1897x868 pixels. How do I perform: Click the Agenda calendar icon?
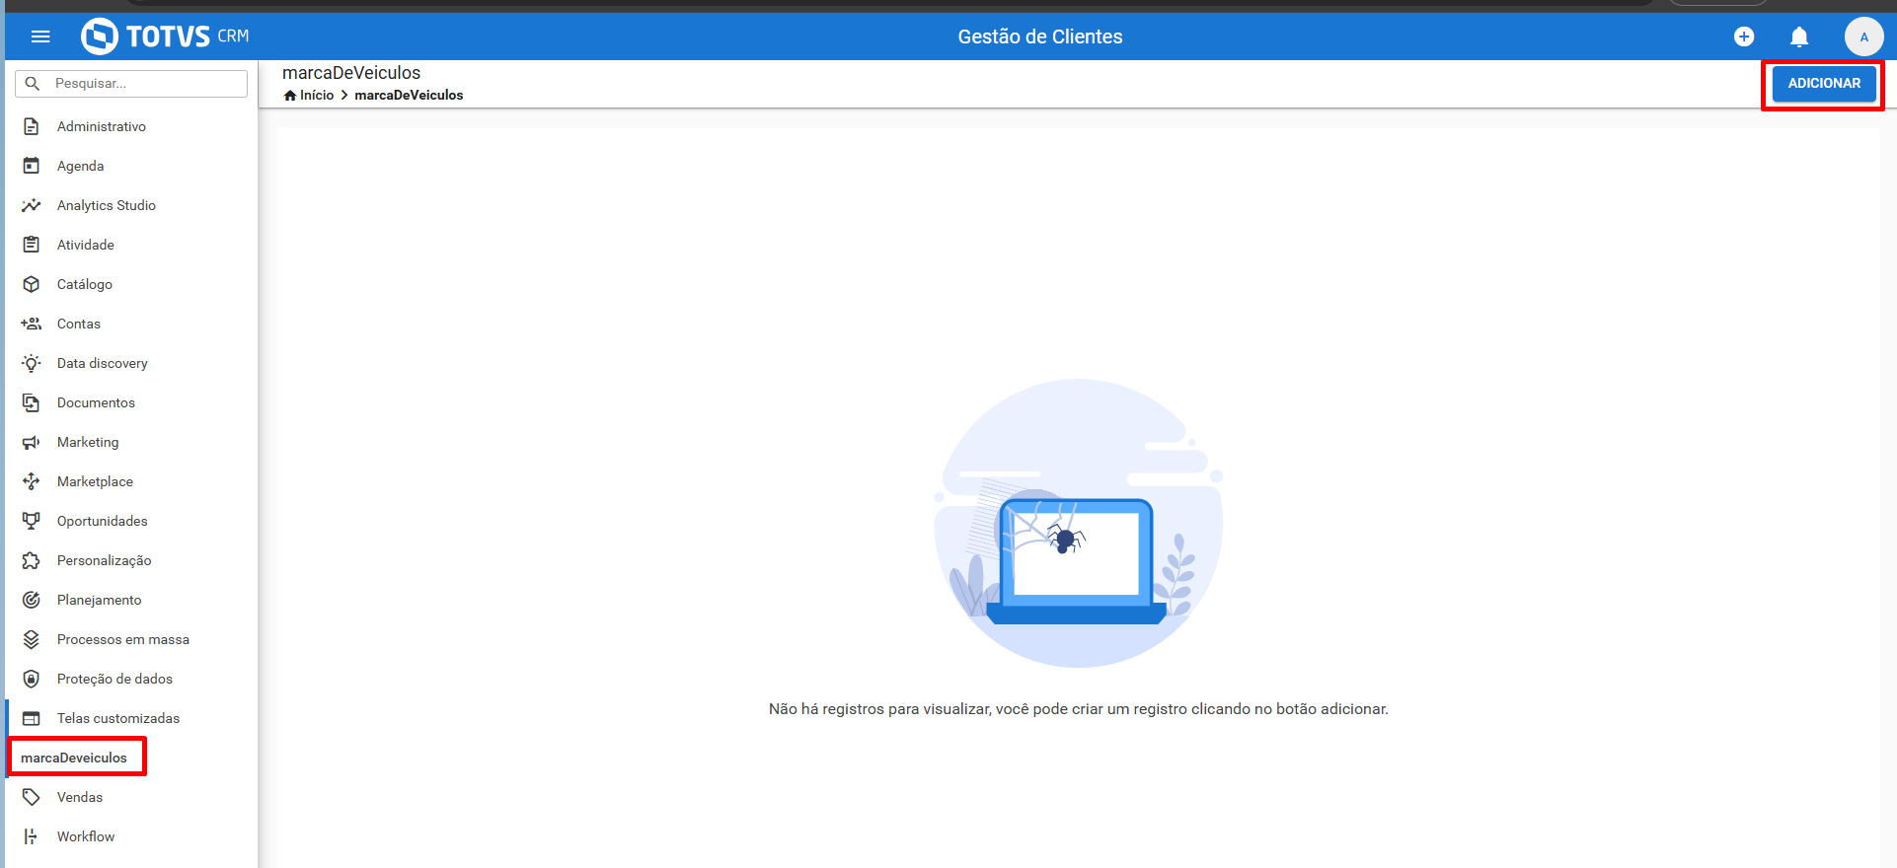(32, 166)
